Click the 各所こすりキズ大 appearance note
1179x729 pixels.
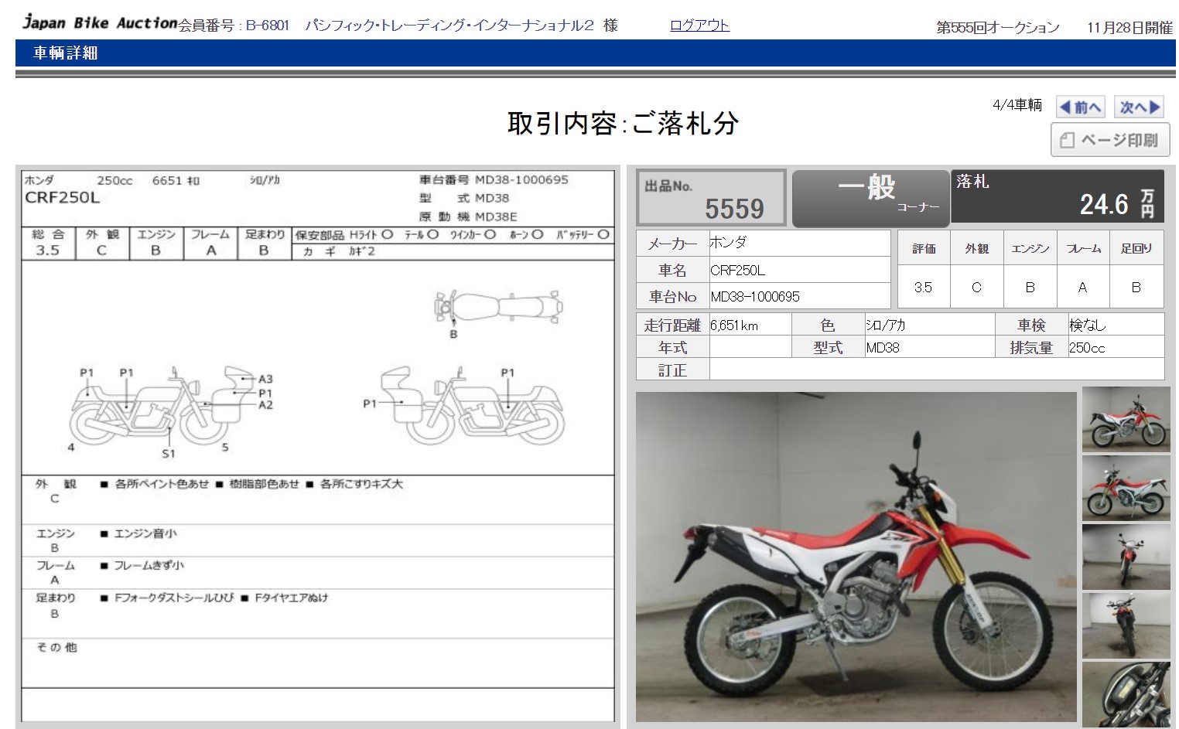[361, 484]
